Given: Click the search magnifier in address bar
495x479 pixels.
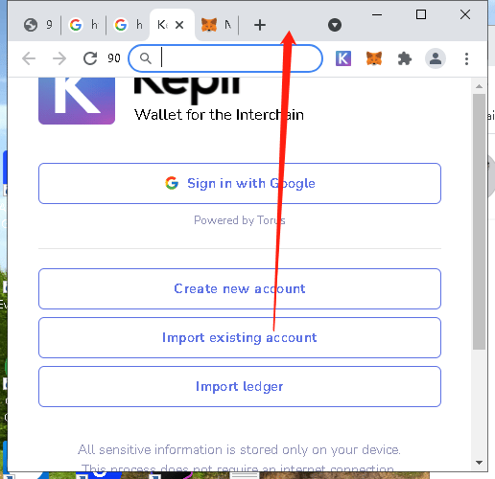Looking at the screenshot, I should pyautogui.click(x=146, y=58).
